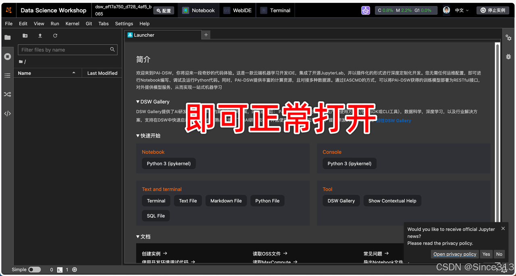Screen dimensions: 516x276
Task: Refresh the file list
Action: pyautogui.click(x=55, y=35)
